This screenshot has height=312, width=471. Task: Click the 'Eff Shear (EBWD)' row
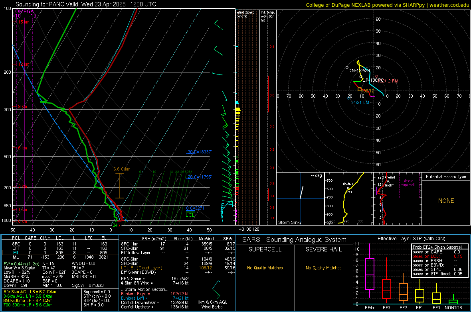(178, 273)
